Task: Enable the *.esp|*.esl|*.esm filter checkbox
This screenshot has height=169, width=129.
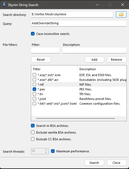Action: pyautogui.click(x=34, y=75)
